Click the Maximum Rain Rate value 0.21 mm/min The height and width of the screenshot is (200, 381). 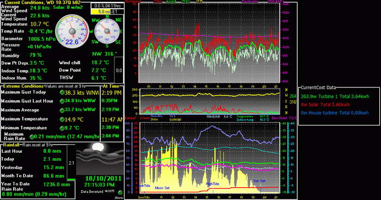(x=66, y=136)
